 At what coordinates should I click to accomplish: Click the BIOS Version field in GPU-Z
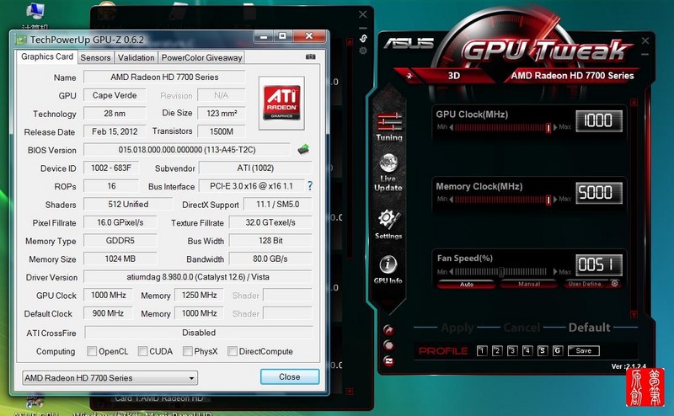[x=187, y=150]
